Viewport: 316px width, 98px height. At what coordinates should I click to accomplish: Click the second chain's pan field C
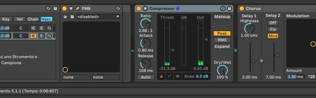[21, 36]
